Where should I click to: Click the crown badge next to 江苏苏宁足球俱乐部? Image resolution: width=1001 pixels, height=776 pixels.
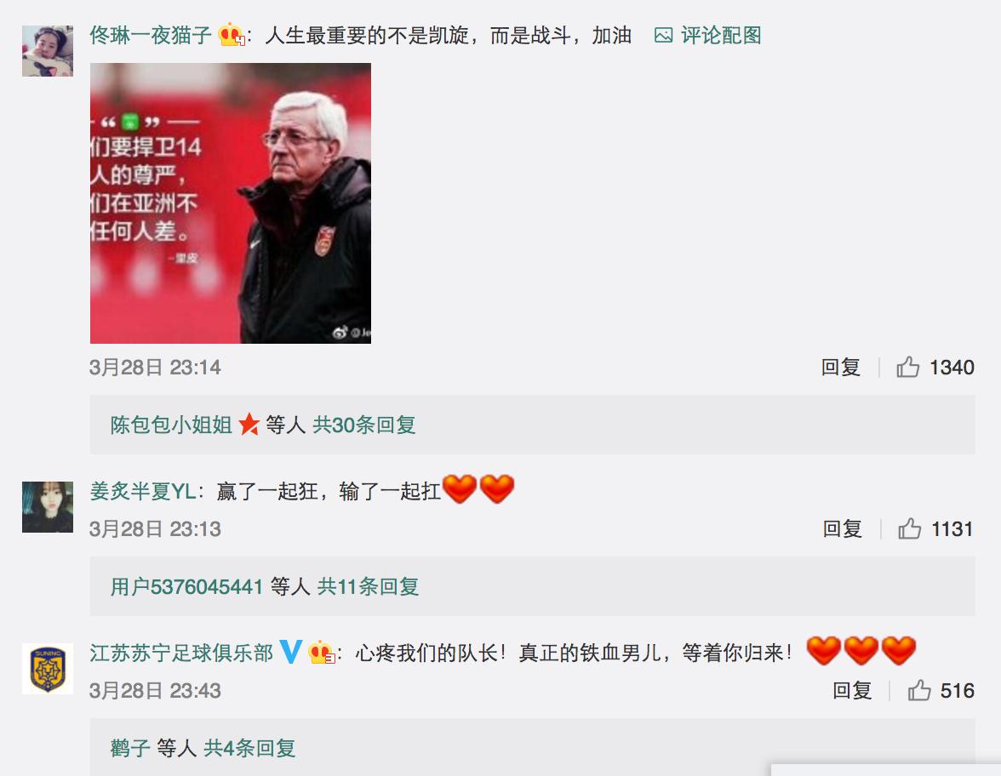point(321,652)
